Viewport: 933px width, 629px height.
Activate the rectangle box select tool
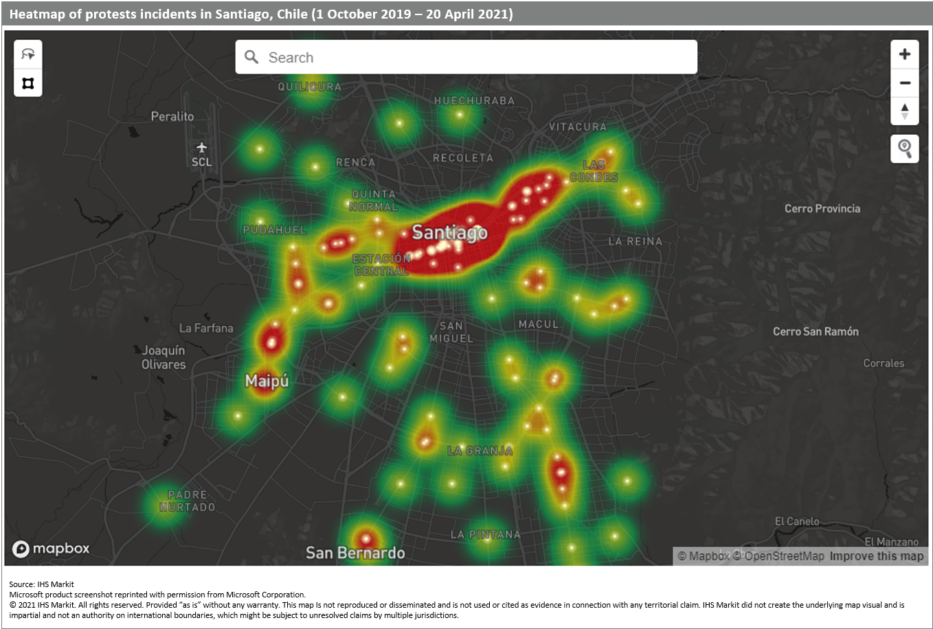coord(28,83)
